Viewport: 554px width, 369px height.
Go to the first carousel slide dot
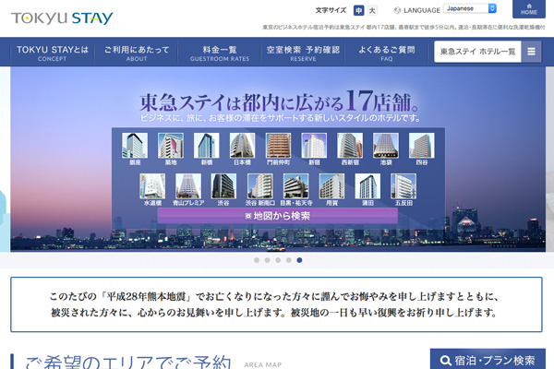coord(257,260)
